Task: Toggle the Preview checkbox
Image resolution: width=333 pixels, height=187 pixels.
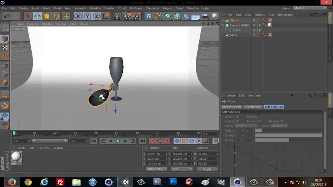Action: click(260, 117)
